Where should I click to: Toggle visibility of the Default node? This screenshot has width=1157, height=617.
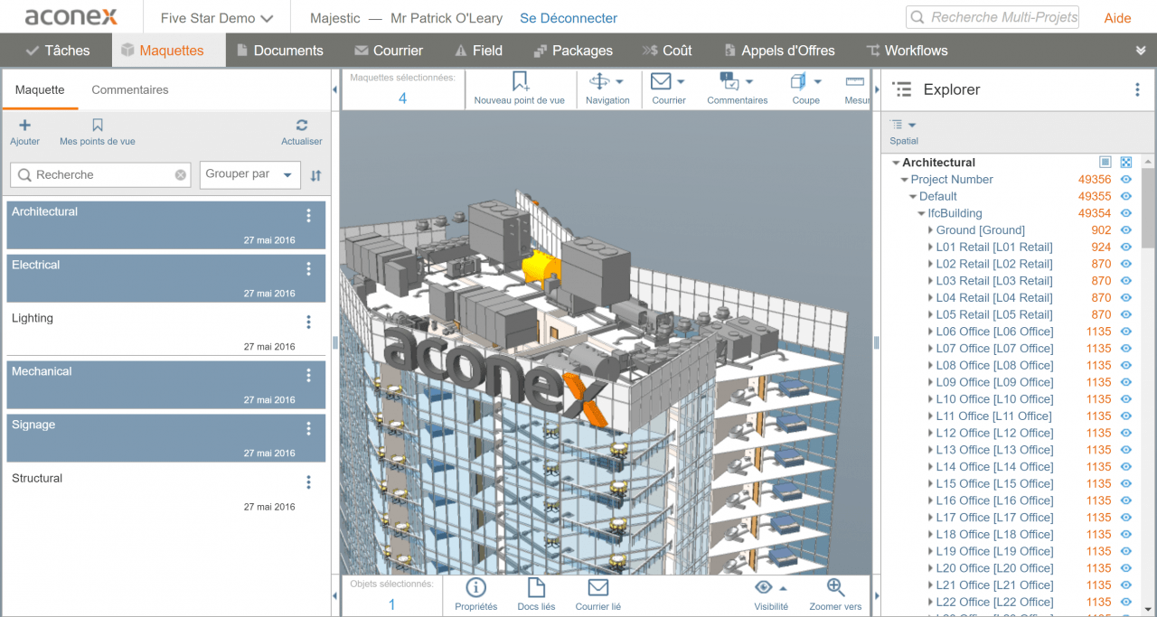click(x=1126, y=196)
